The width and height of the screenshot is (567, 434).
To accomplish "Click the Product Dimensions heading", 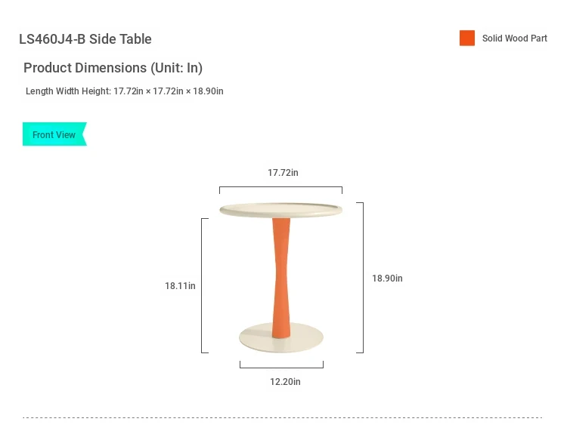I will (x=113, y=68).
